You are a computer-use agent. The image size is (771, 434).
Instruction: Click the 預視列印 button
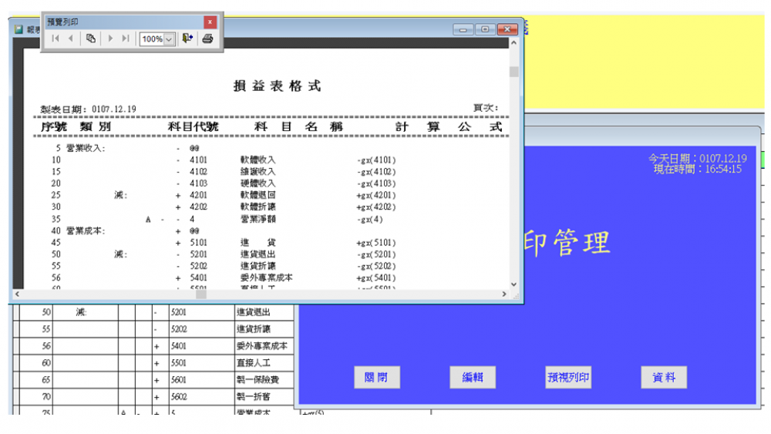click(568, 378)
